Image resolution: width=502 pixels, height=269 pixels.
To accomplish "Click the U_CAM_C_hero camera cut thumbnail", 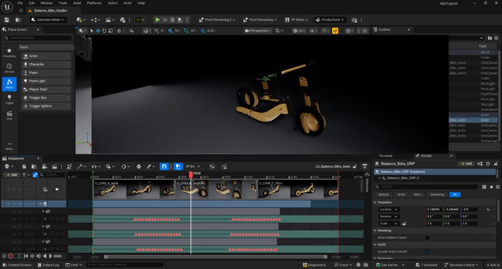I will (x=298, y=190).
